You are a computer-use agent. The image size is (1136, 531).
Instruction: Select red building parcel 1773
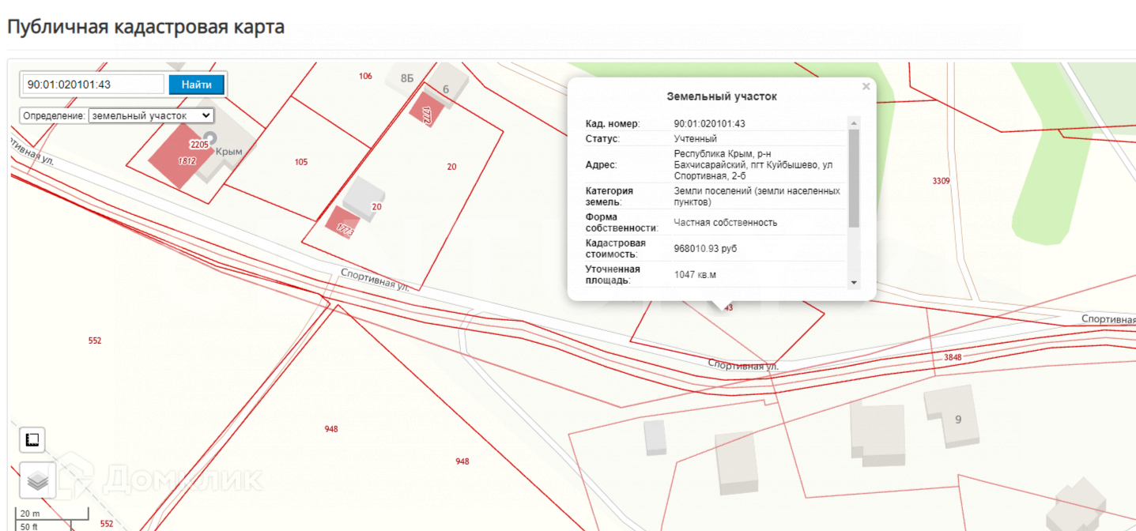tap(343, 224)
